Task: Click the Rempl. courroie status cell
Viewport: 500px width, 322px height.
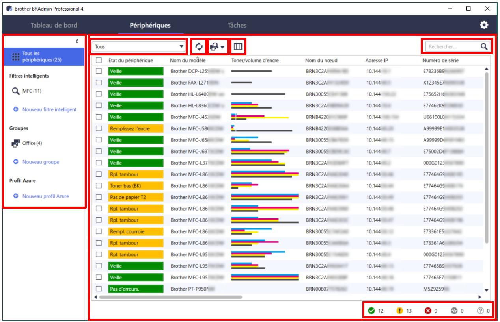Action: [136, 231]
